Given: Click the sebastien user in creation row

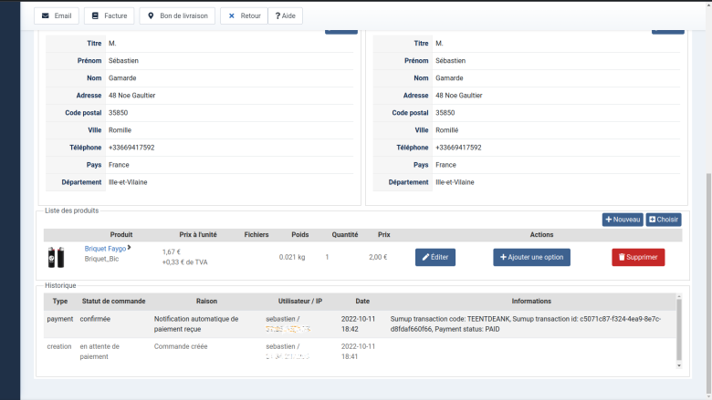Looking at the screenshot, I should coord(281,346).
